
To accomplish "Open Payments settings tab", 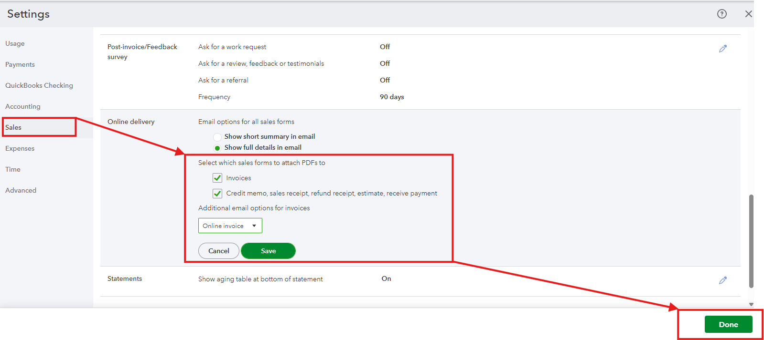I will click(x=20, y=64).
